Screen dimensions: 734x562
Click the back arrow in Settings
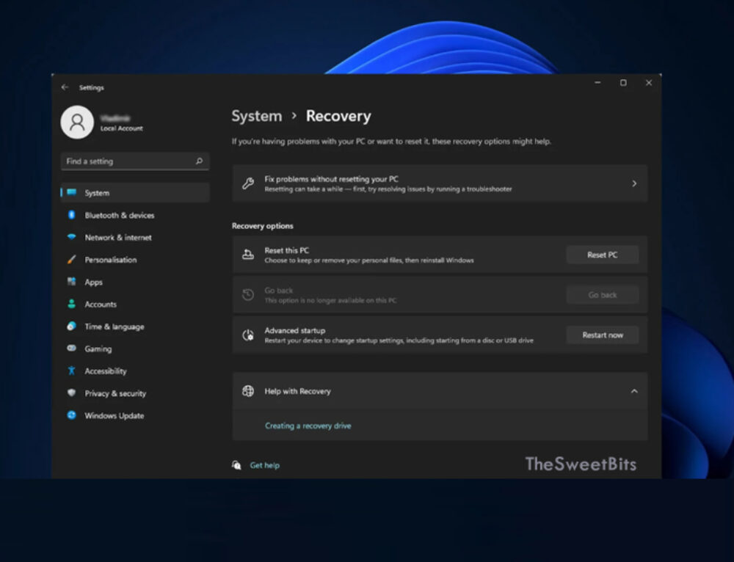(65, 87)
